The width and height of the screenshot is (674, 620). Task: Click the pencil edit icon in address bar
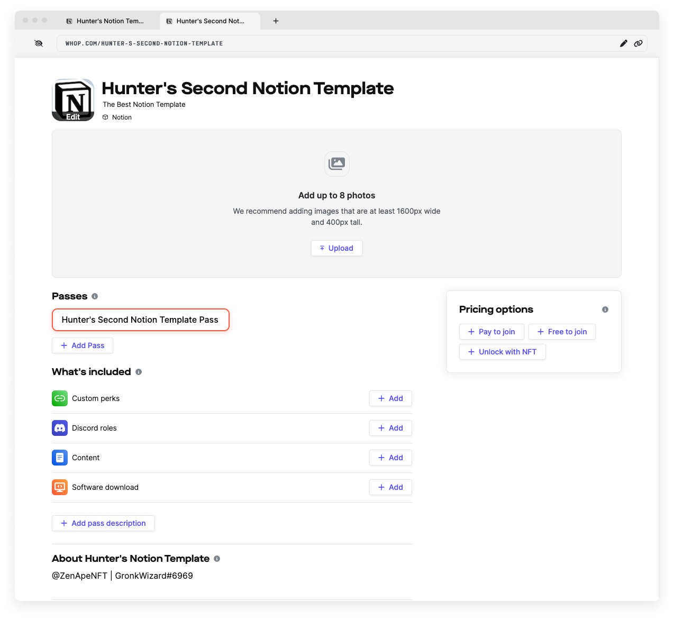[623, 43]
